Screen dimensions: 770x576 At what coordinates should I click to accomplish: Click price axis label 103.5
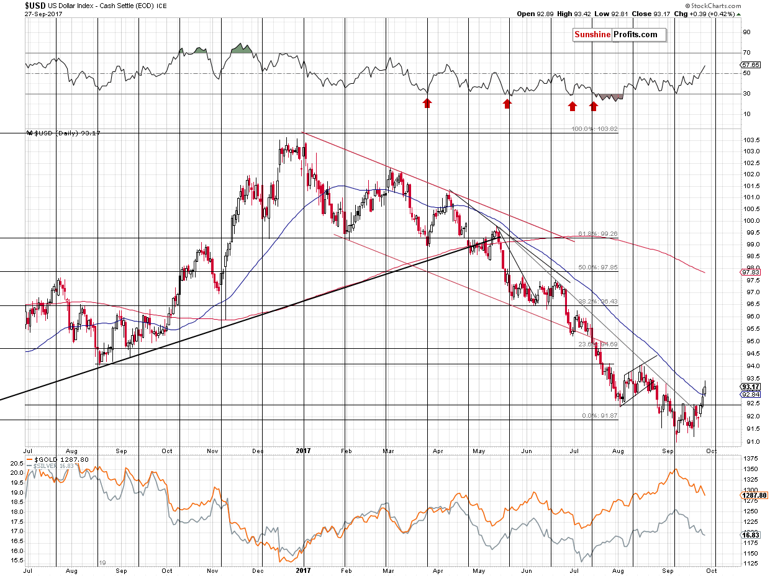(750, 140)
